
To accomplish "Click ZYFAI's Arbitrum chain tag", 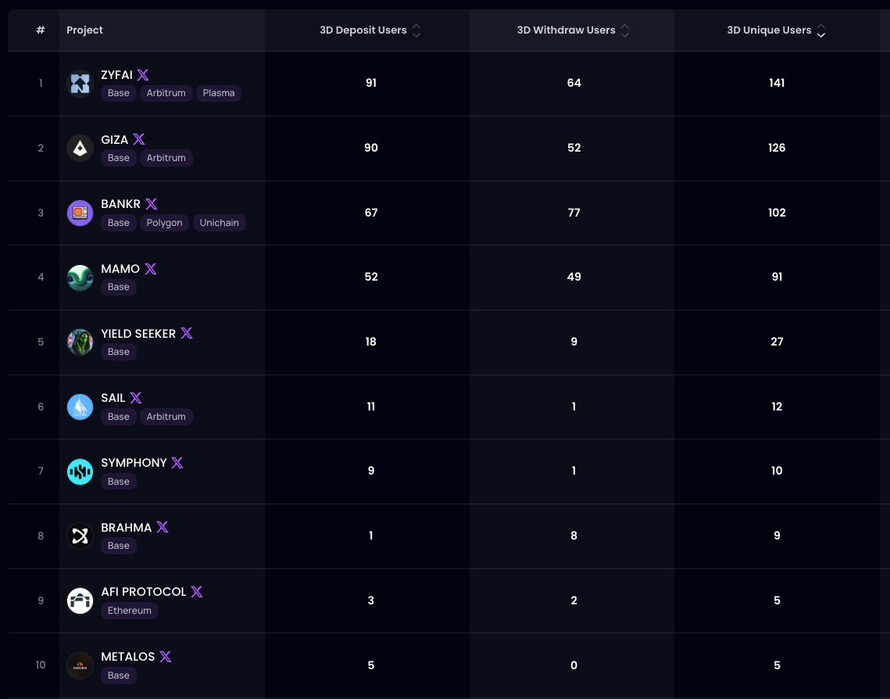I will (x=166, y=93).
